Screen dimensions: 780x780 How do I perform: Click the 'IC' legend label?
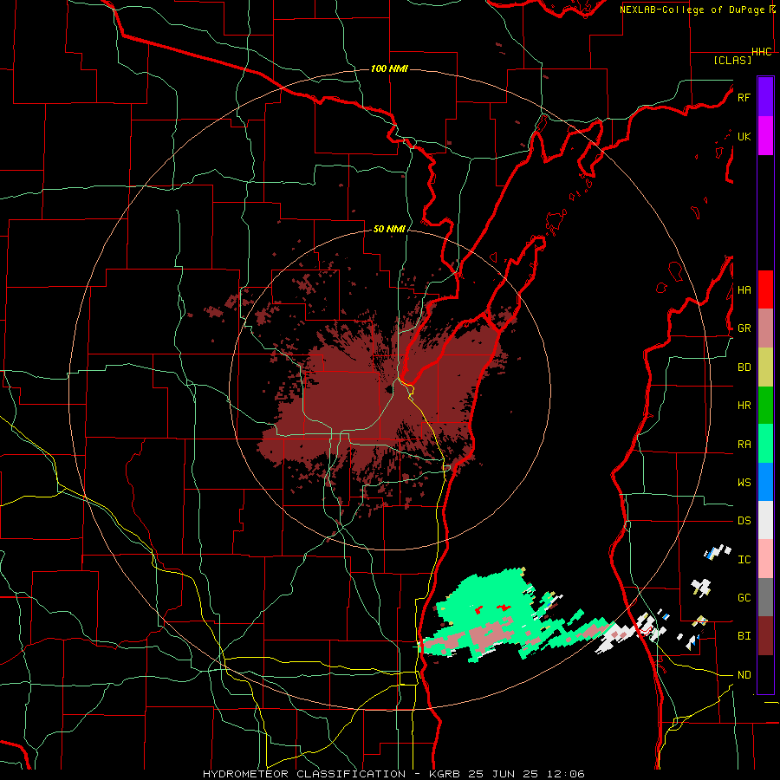tap(744, 560)
